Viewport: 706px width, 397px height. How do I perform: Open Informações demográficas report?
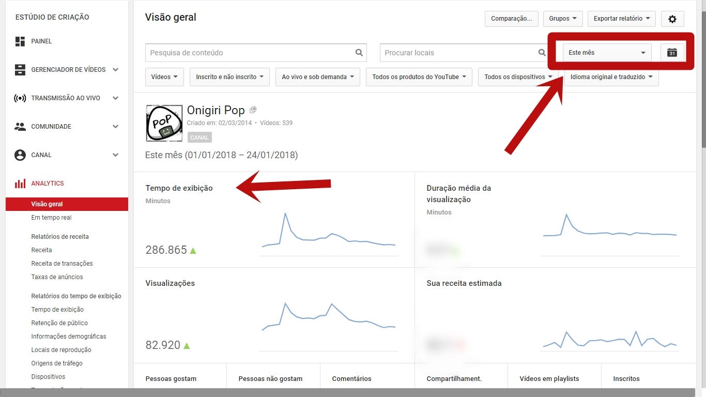click(69, 337)
